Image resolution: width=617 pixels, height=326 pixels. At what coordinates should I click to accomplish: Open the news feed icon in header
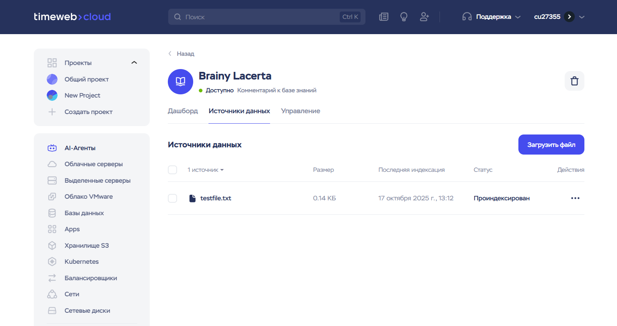384,17
